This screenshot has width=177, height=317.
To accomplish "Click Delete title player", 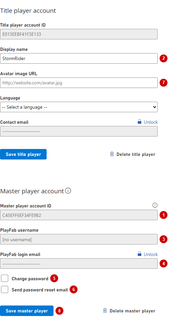I will [x=133, y=154].
